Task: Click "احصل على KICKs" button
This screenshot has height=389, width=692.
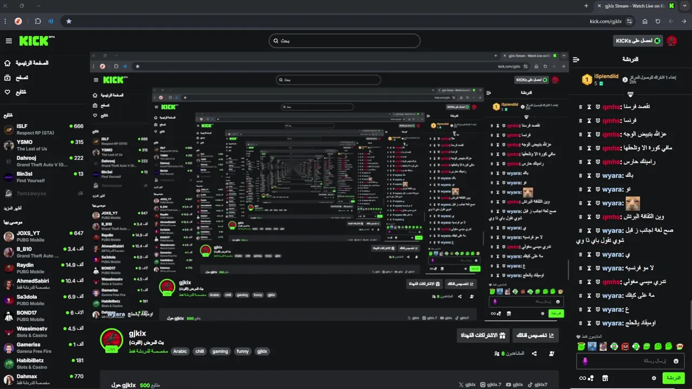Action: point(638,41)
